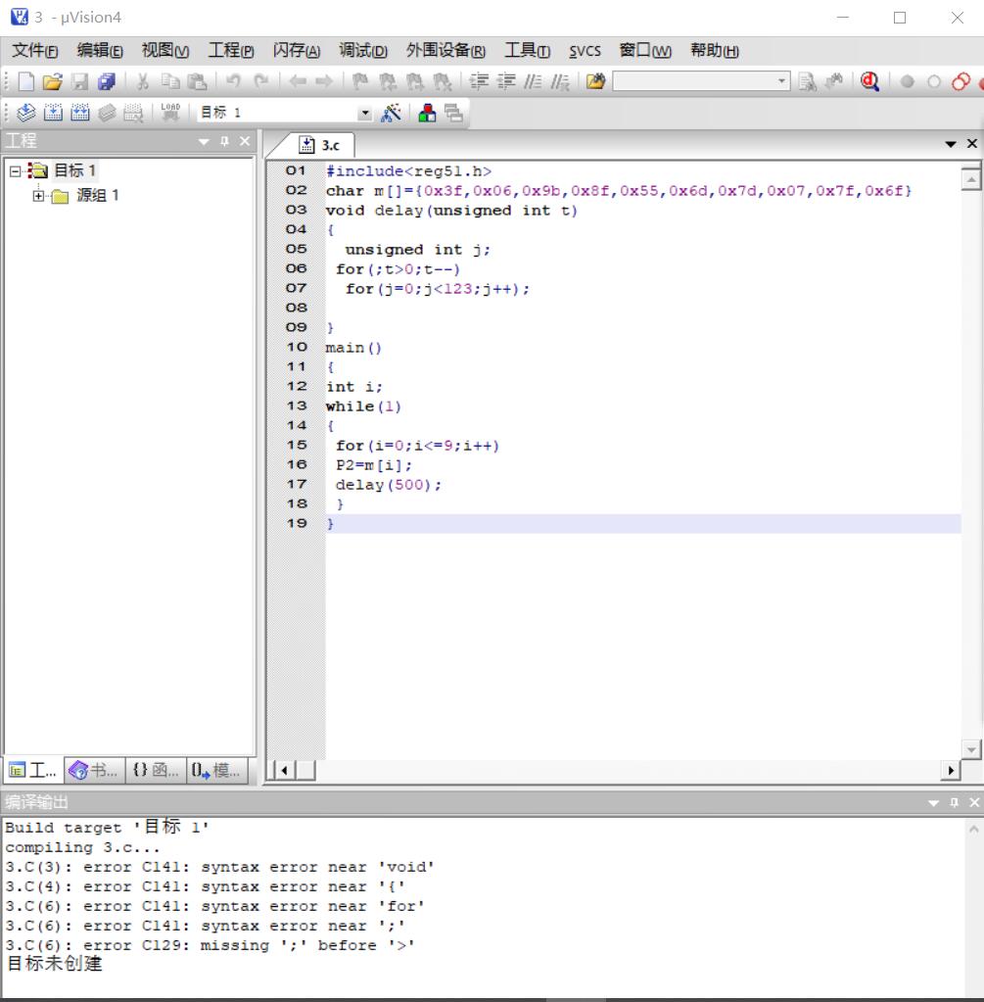
Task: Click the rebuild all target files icon
Action: [80, 113]
